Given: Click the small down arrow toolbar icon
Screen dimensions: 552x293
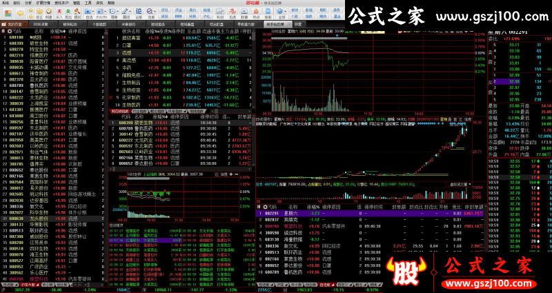Looking at the screenshot, I should coord(30,17).
